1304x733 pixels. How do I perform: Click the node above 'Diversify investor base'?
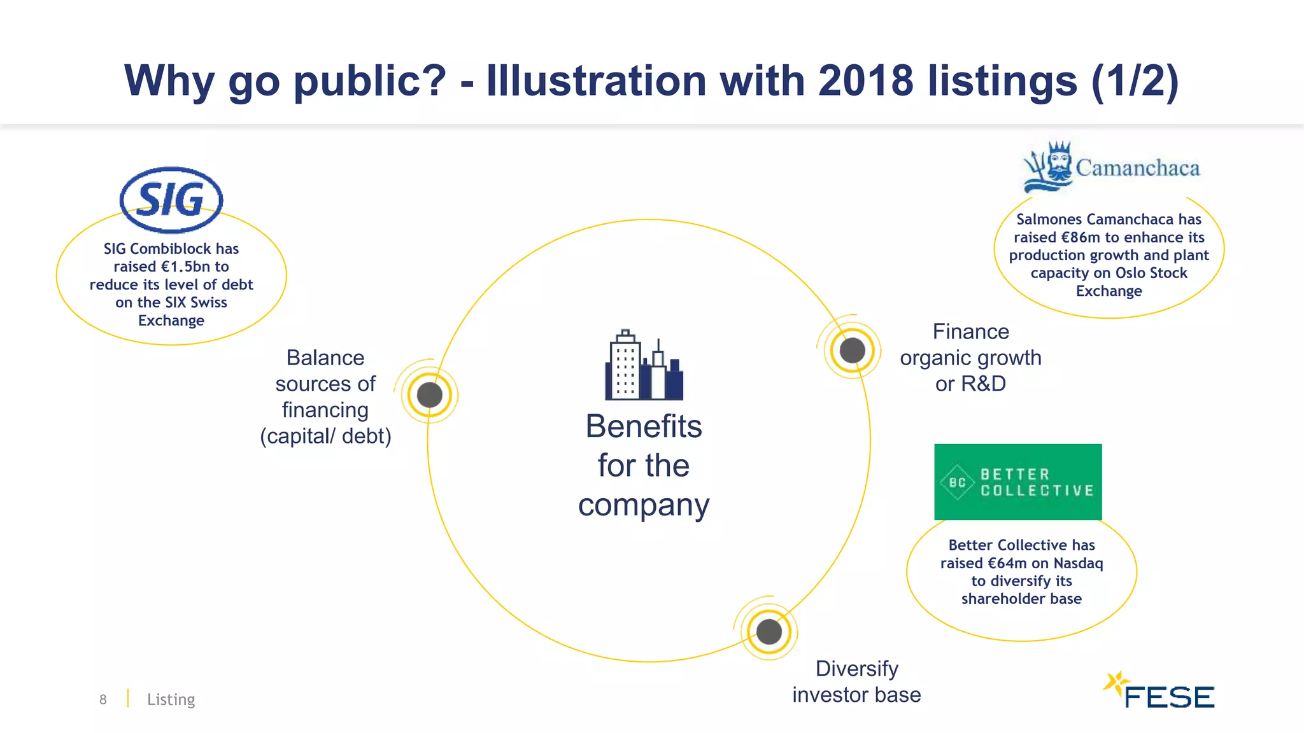click(x=769, y=632)
